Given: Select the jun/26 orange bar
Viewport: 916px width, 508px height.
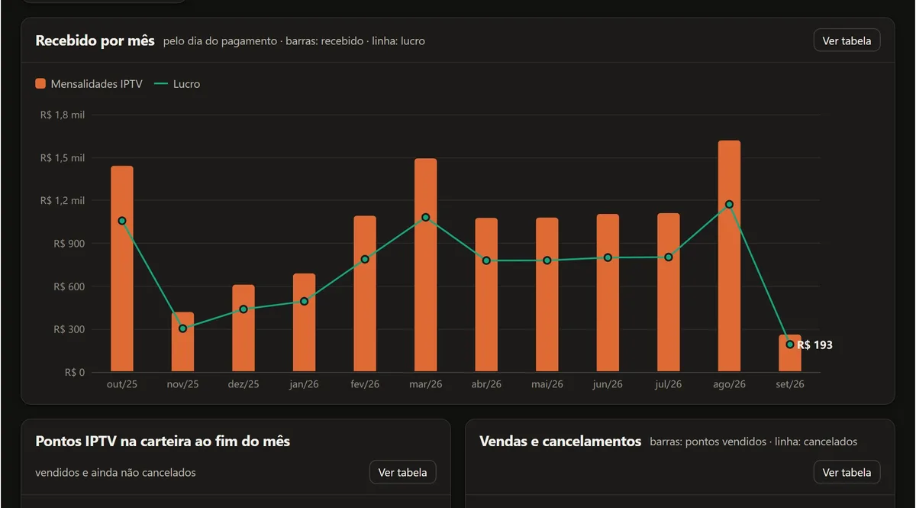Looking at the screenshot, I should tap(608, 293).
